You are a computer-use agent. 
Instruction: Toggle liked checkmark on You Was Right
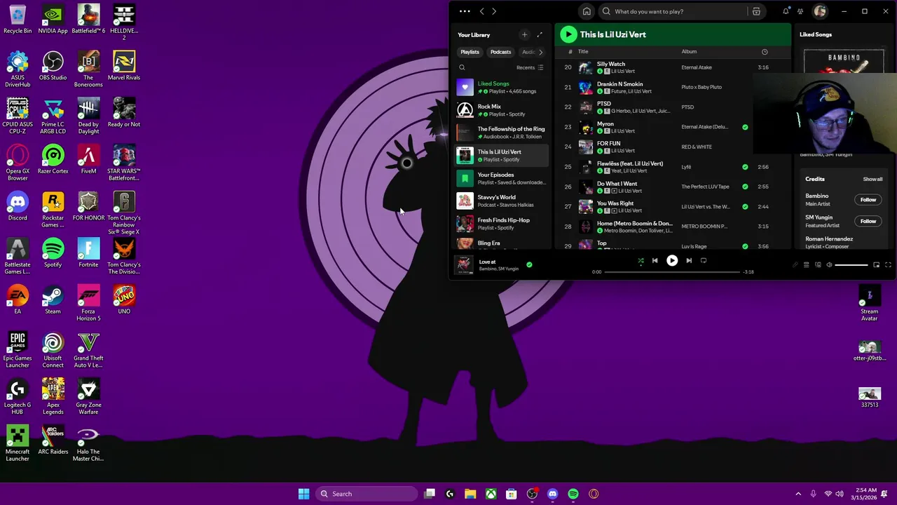tap(745, 206)
